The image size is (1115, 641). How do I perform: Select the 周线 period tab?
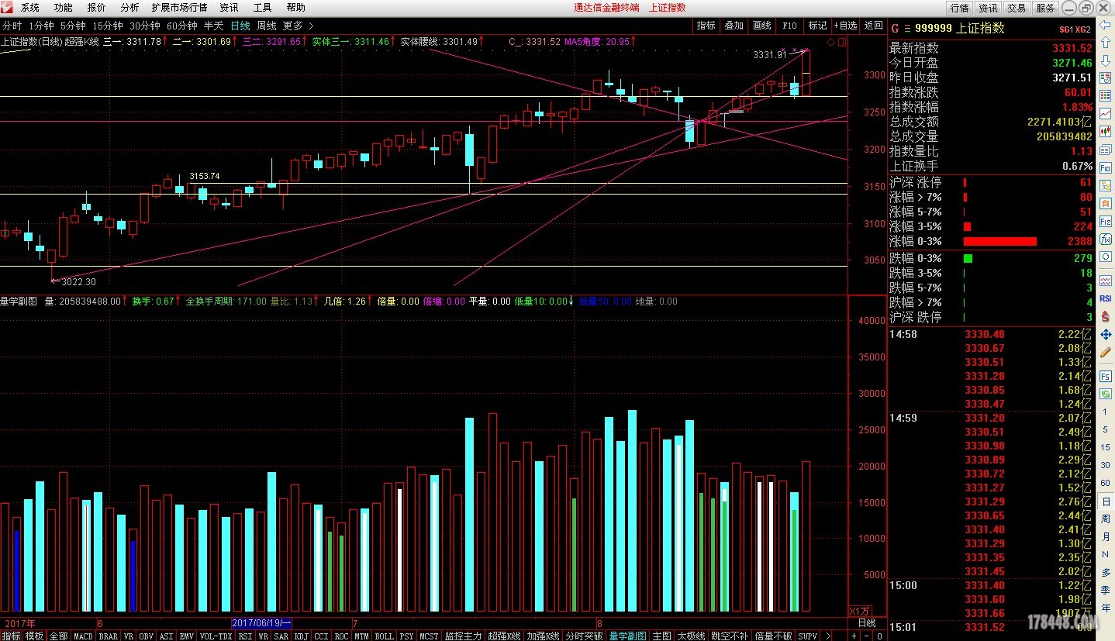[267, 26]
